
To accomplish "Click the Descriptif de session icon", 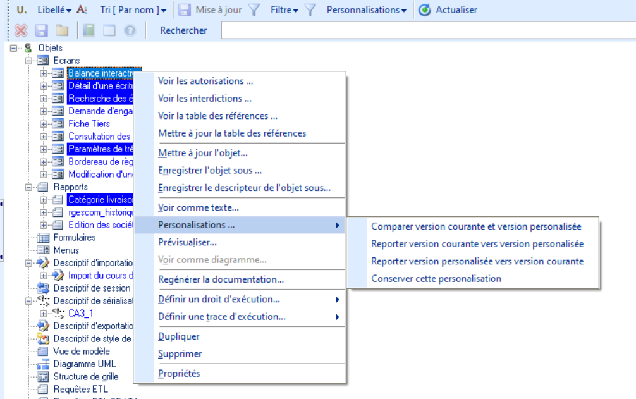I will 43,288.
